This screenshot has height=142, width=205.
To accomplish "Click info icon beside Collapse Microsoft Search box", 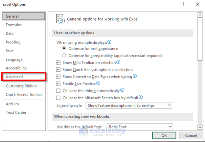I will click(x=141, y=97).
